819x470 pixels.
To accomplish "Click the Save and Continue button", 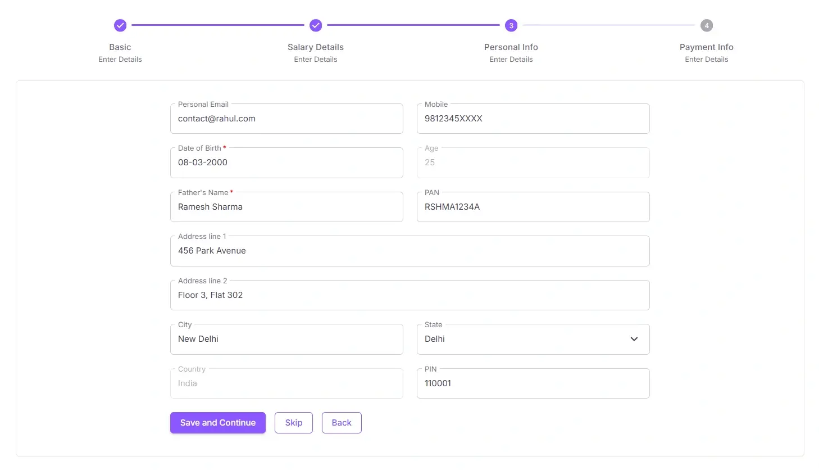I will pyautogui.click(x=218, y=423).
